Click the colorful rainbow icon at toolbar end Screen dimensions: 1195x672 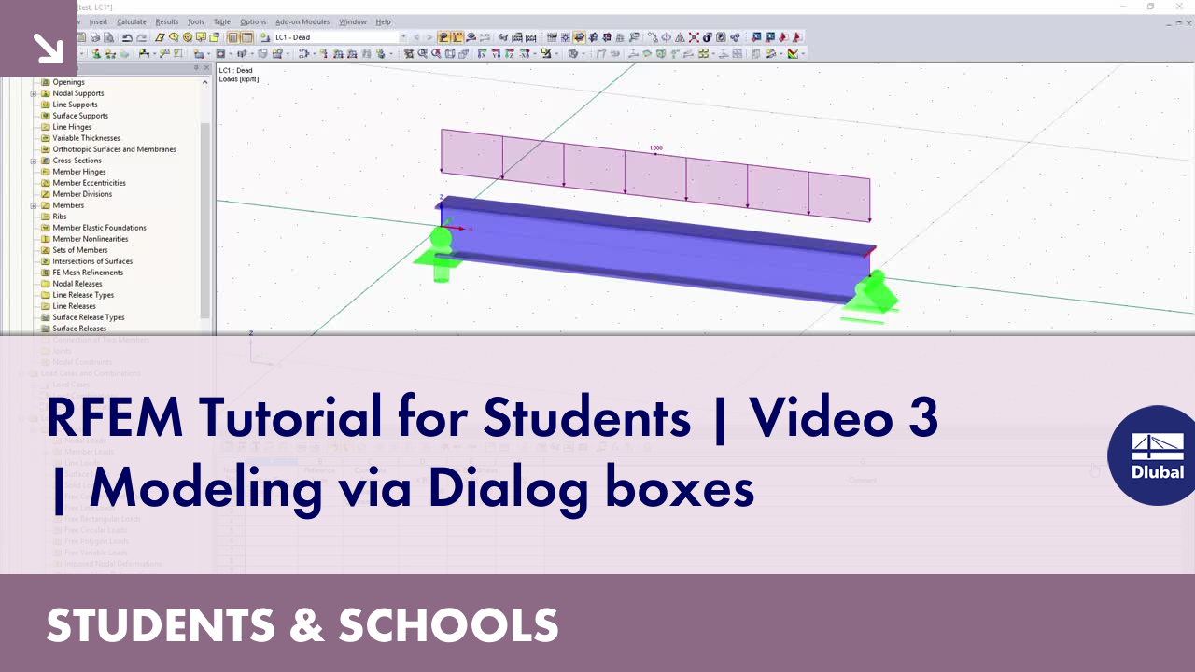coord(793,53)
